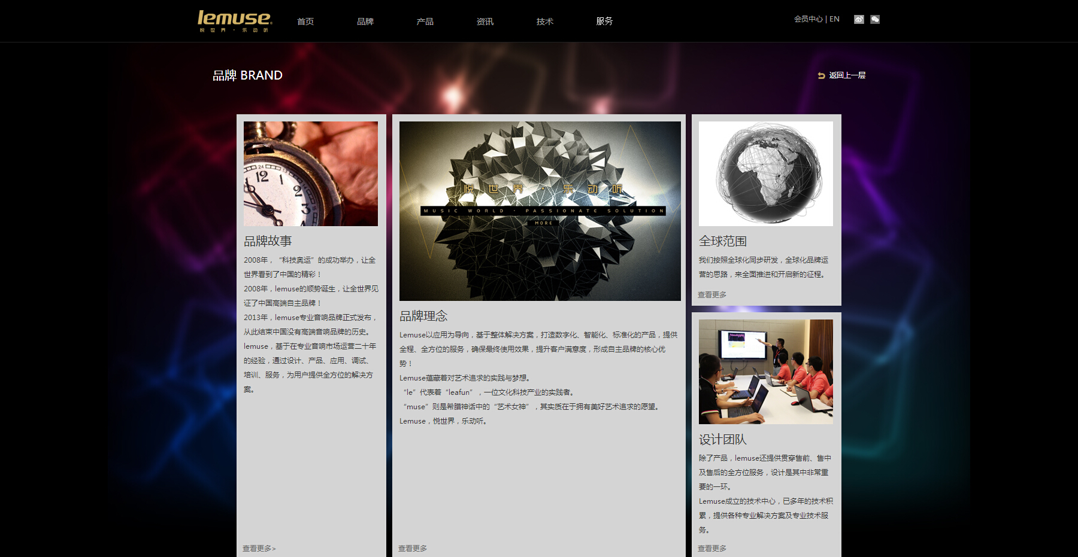Viewport: 1078px width, 557px height.
Task: Open the 服务 navigation item
Action: coord(604,22)
